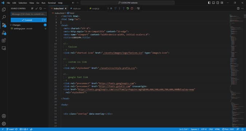
Task: Change indentation via Spaces: 2
Action: 195,129
